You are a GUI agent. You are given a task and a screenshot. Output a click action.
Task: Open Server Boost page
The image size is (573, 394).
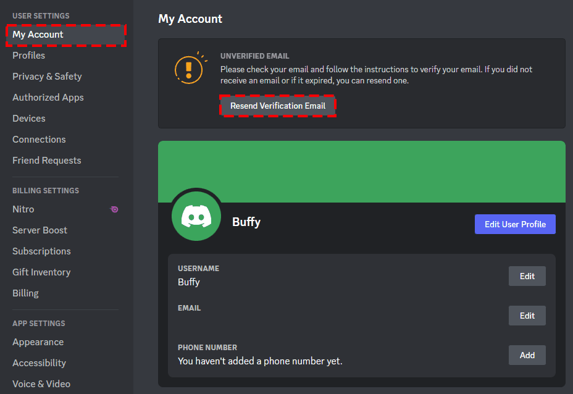click(x=40, y=230)
